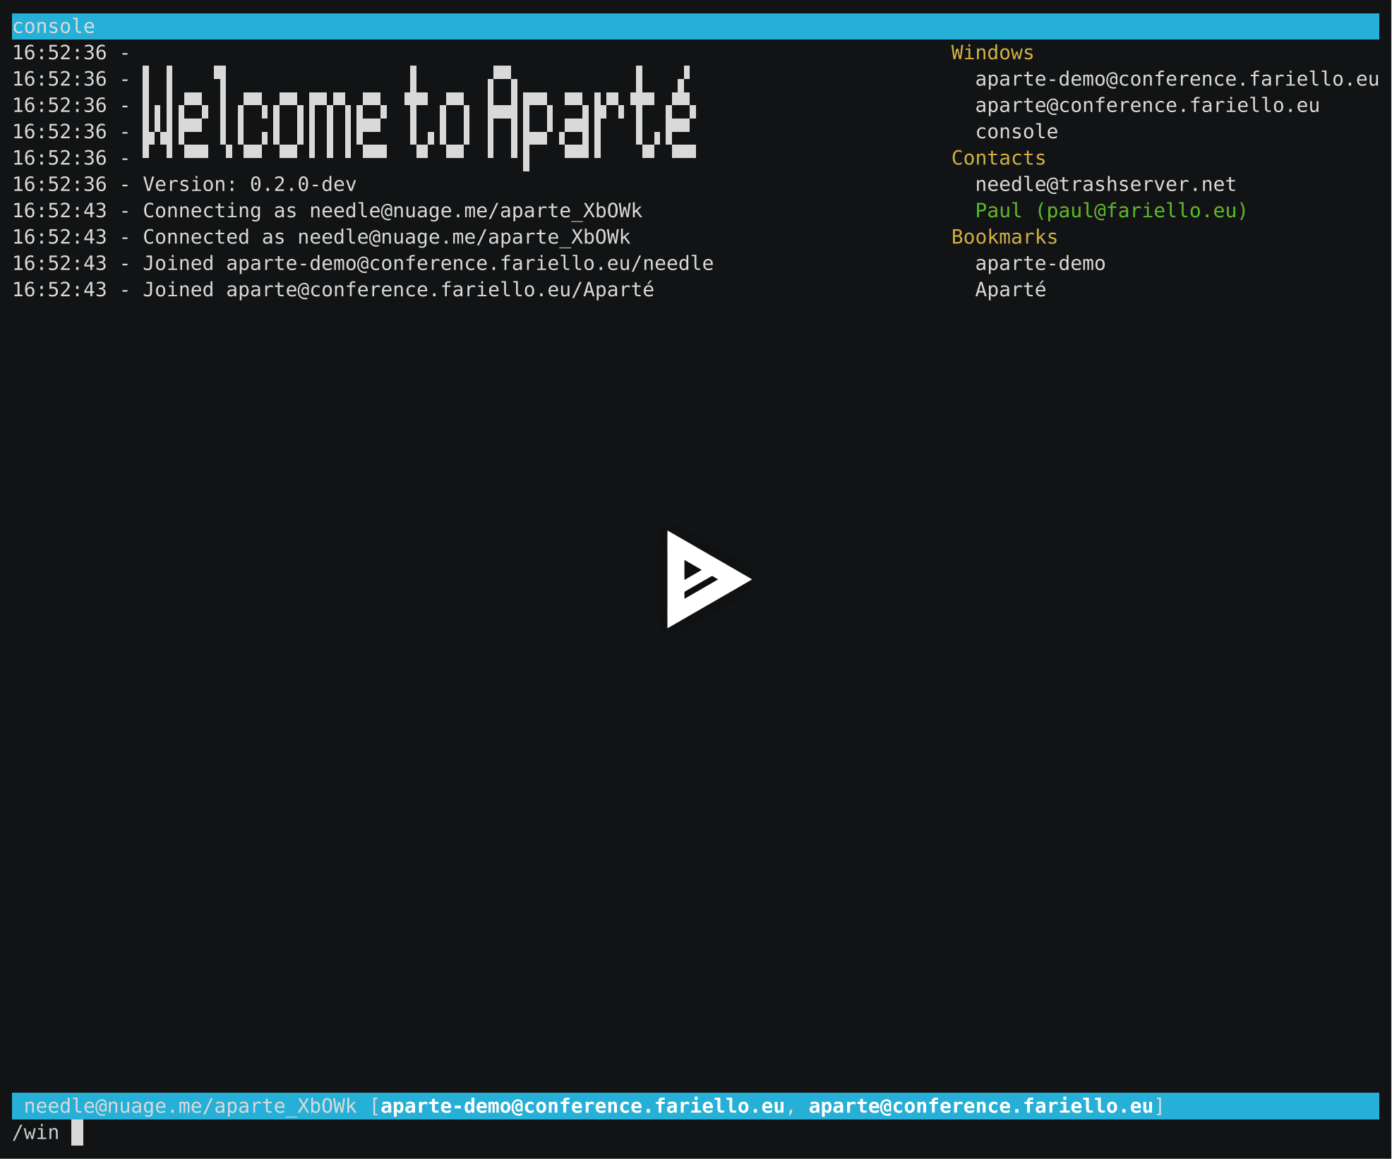This screenshot has height=1159, width=1392.
Task: Open chat with Paul (paul@fariello.eu)
Action: [1110, 210]
